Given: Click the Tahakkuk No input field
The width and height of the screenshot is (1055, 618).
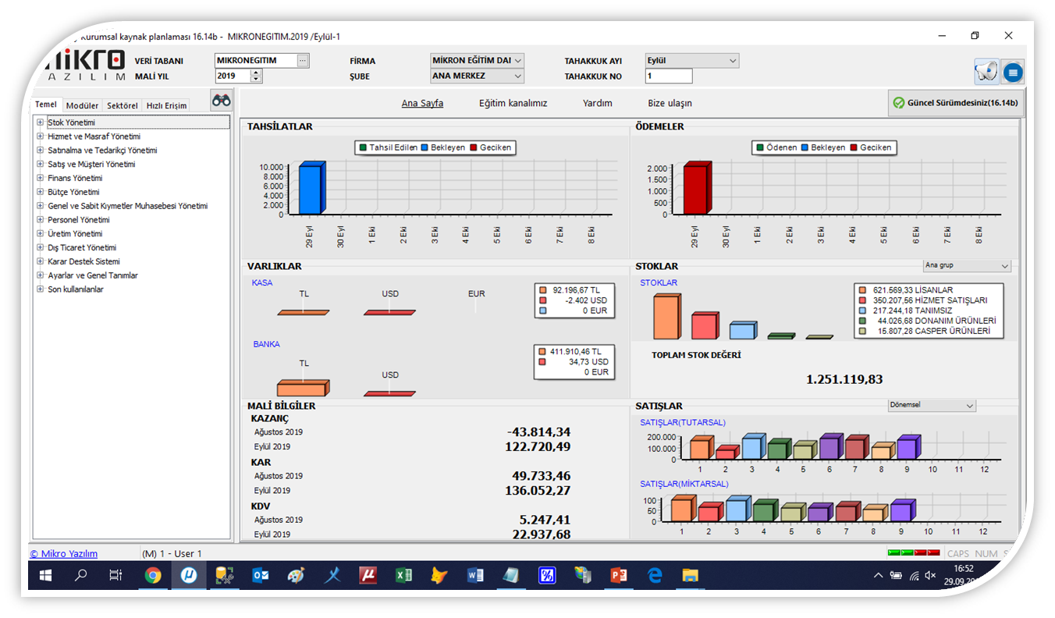Looking at the screenshot, I should 669,76.
